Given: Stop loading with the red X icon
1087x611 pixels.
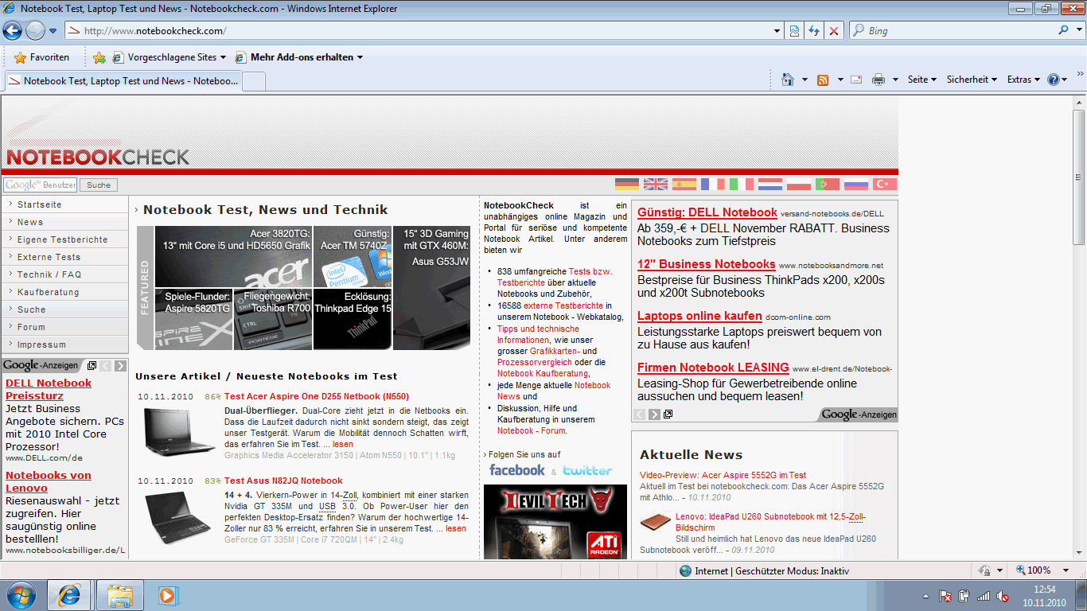Looking at the screenshot, I should pos(834,31).
